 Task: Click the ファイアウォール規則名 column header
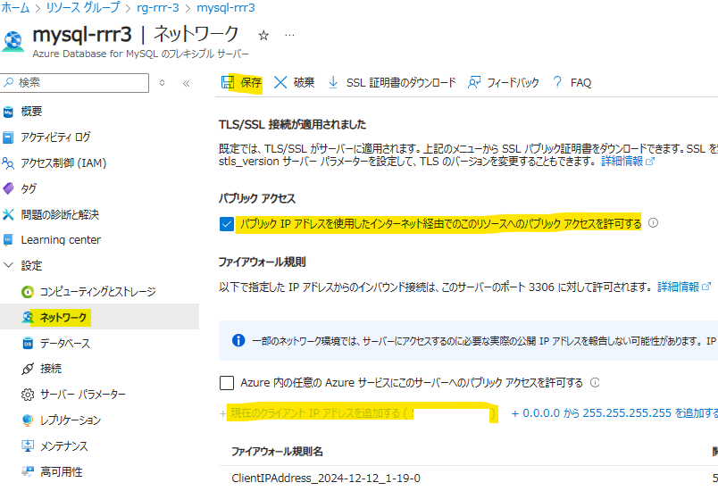coord(277,452)
